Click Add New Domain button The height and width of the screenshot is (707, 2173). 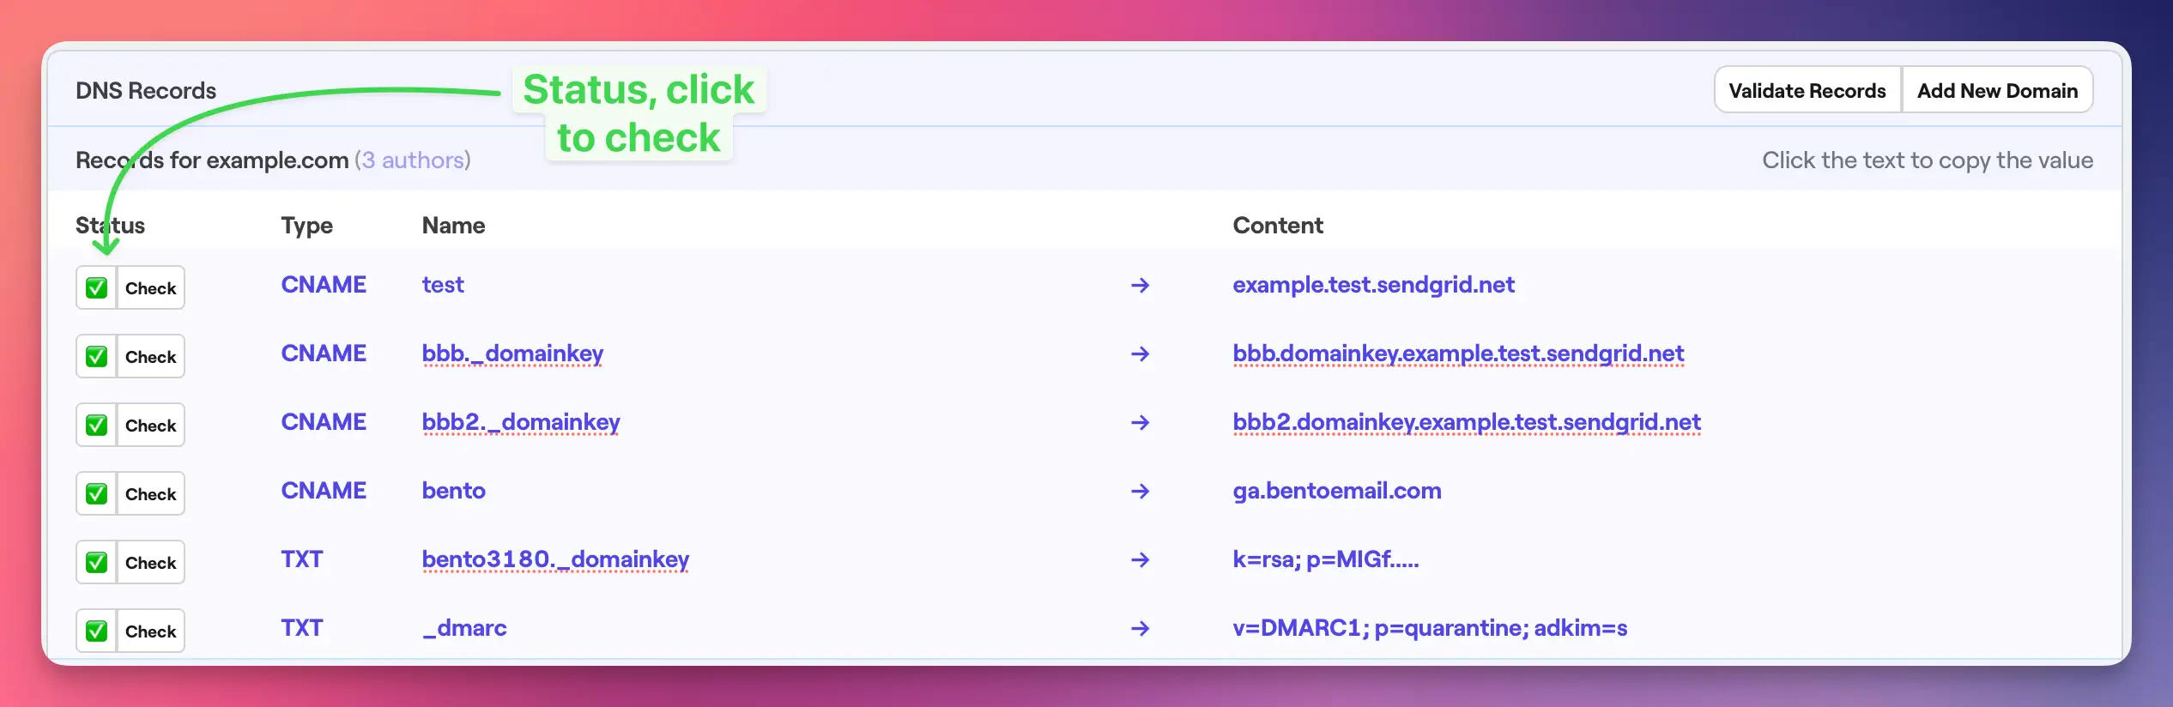(x=1997, y=90)
